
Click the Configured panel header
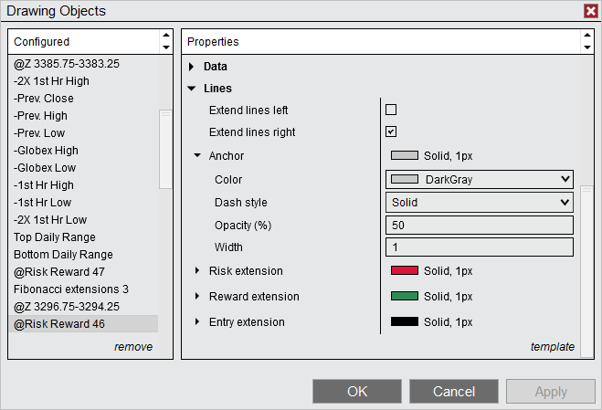tap(84, 41)
